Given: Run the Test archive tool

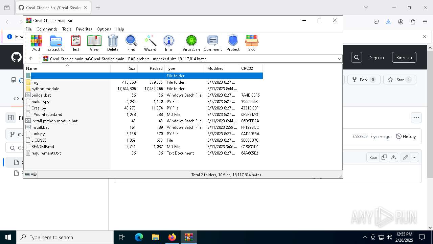Looking at the screenshot, I should click(x=76, y=43).
